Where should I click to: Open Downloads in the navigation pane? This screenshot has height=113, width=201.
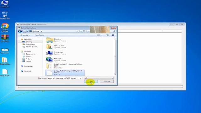point(30,44)
